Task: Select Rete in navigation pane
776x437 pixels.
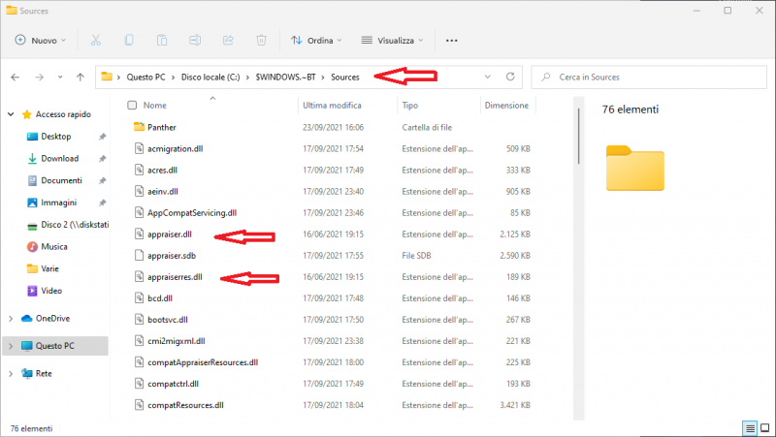Action: (44, 374)
